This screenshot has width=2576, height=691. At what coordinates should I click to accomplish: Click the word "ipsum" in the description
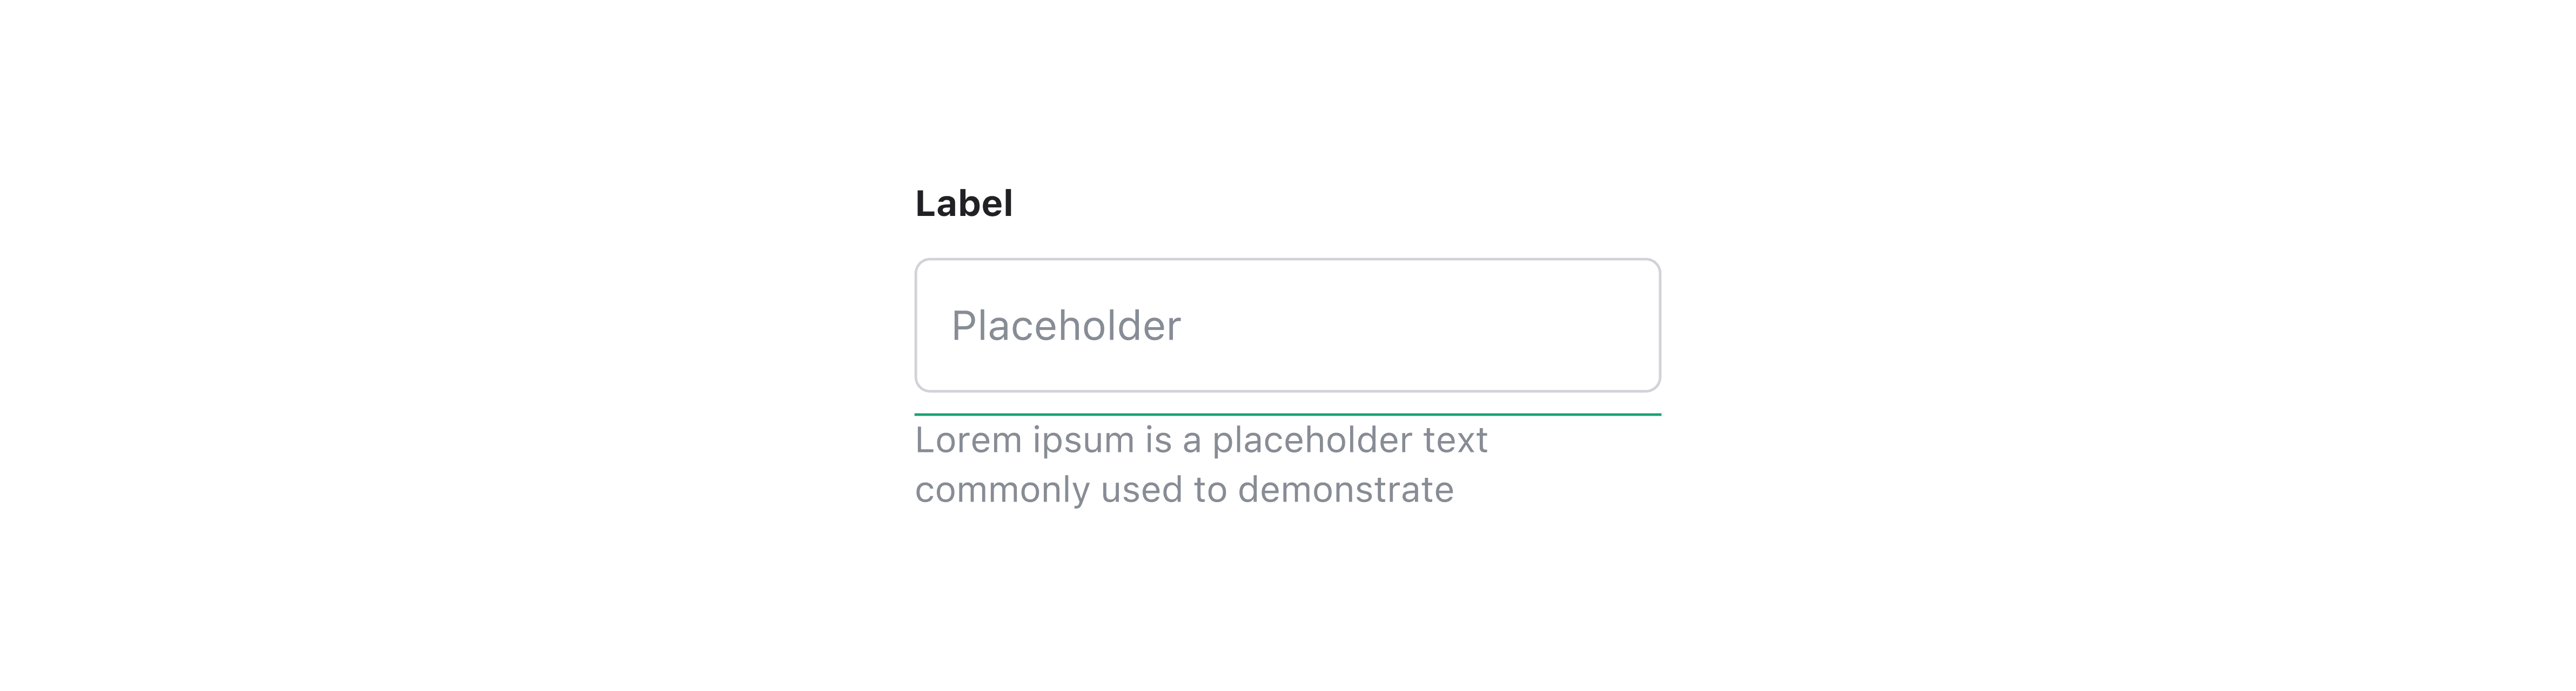coord(1083,441)
